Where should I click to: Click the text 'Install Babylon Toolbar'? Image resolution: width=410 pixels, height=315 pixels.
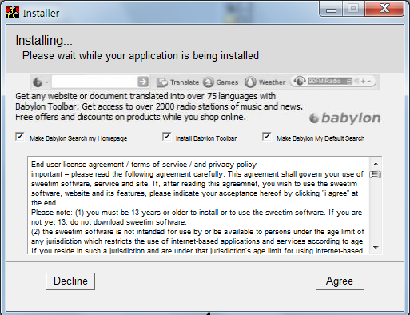coord(206,138)
